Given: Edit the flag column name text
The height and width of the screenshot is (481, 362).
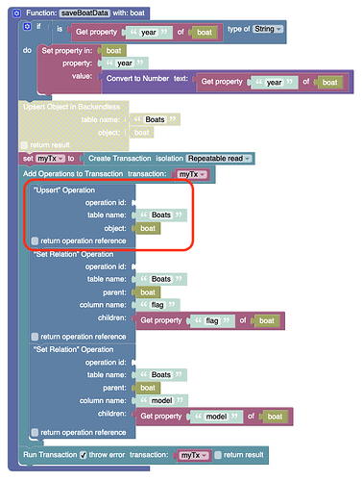Looking at the screenshot, I should (157, 305).
